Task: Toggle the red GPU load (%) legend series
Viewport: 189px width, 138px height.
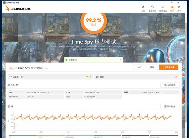Action: [x=135, y=136]
